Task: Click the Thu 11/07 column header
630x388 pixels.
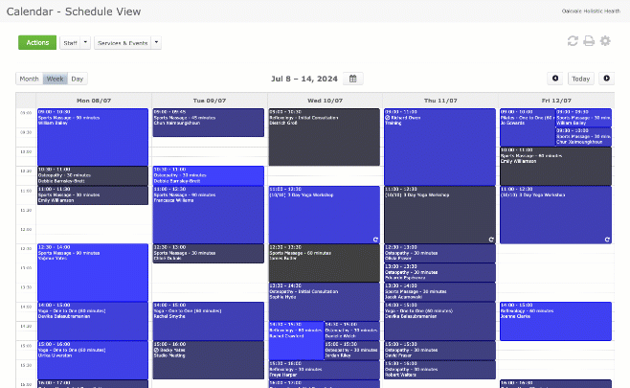Action: click(x=439, y=99)
